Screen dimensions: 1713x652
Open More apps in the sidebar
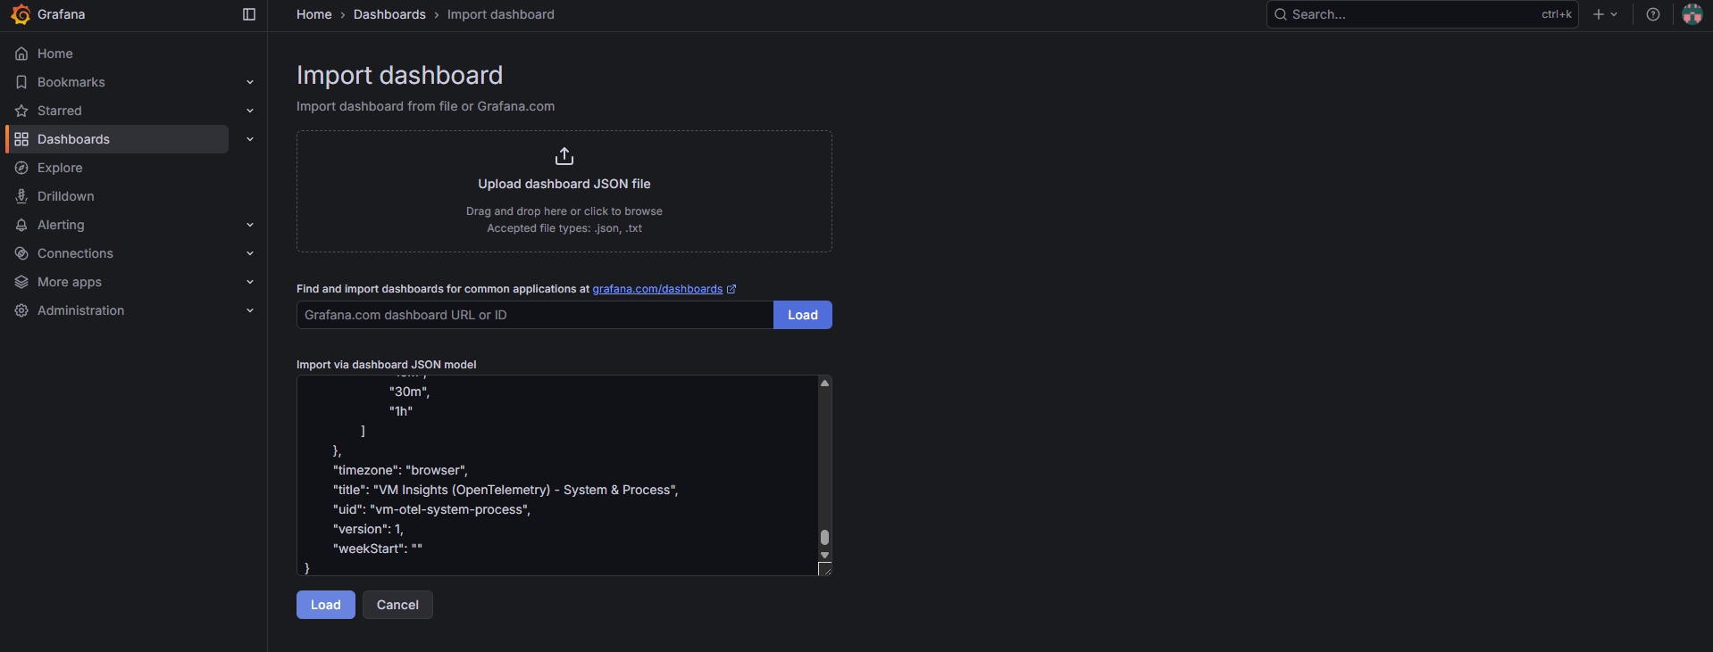click(70, 282)
